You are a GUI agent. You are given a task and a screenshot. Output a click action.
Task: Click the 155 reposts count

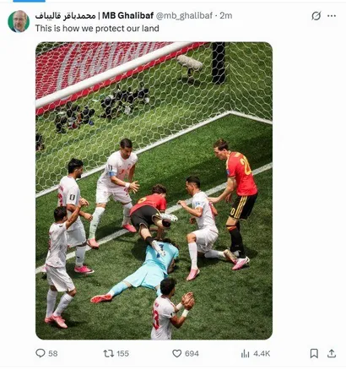[122, 353]
